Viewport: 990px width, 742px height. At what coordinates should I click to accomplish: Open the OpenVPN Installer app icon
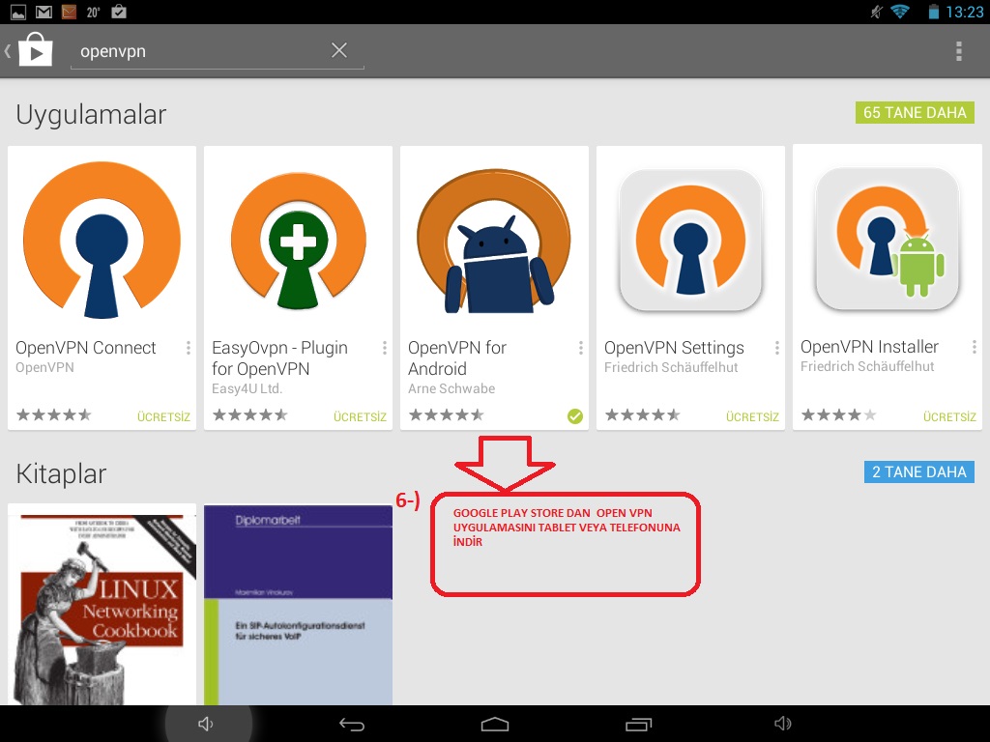click(888, 240)
